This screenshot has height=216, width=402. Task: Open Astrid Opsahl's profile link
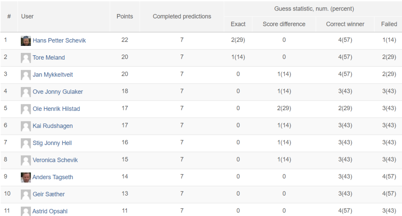50,211
